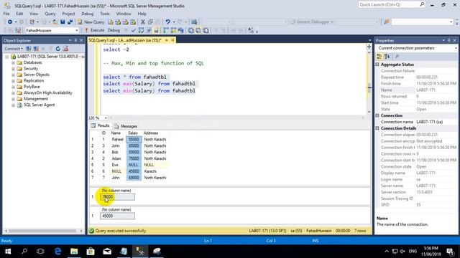Image resolution: width=460 pixels, height=258 pixels.
Task: Click the Property Pages wrench icon
Action: [397, 57]
